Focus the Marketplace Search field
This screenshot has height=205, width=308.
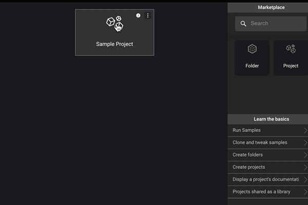(x=275, y=24)
